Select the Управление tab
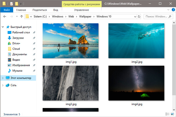The height and width of the screenshot is (117, 176). [81, 10]
